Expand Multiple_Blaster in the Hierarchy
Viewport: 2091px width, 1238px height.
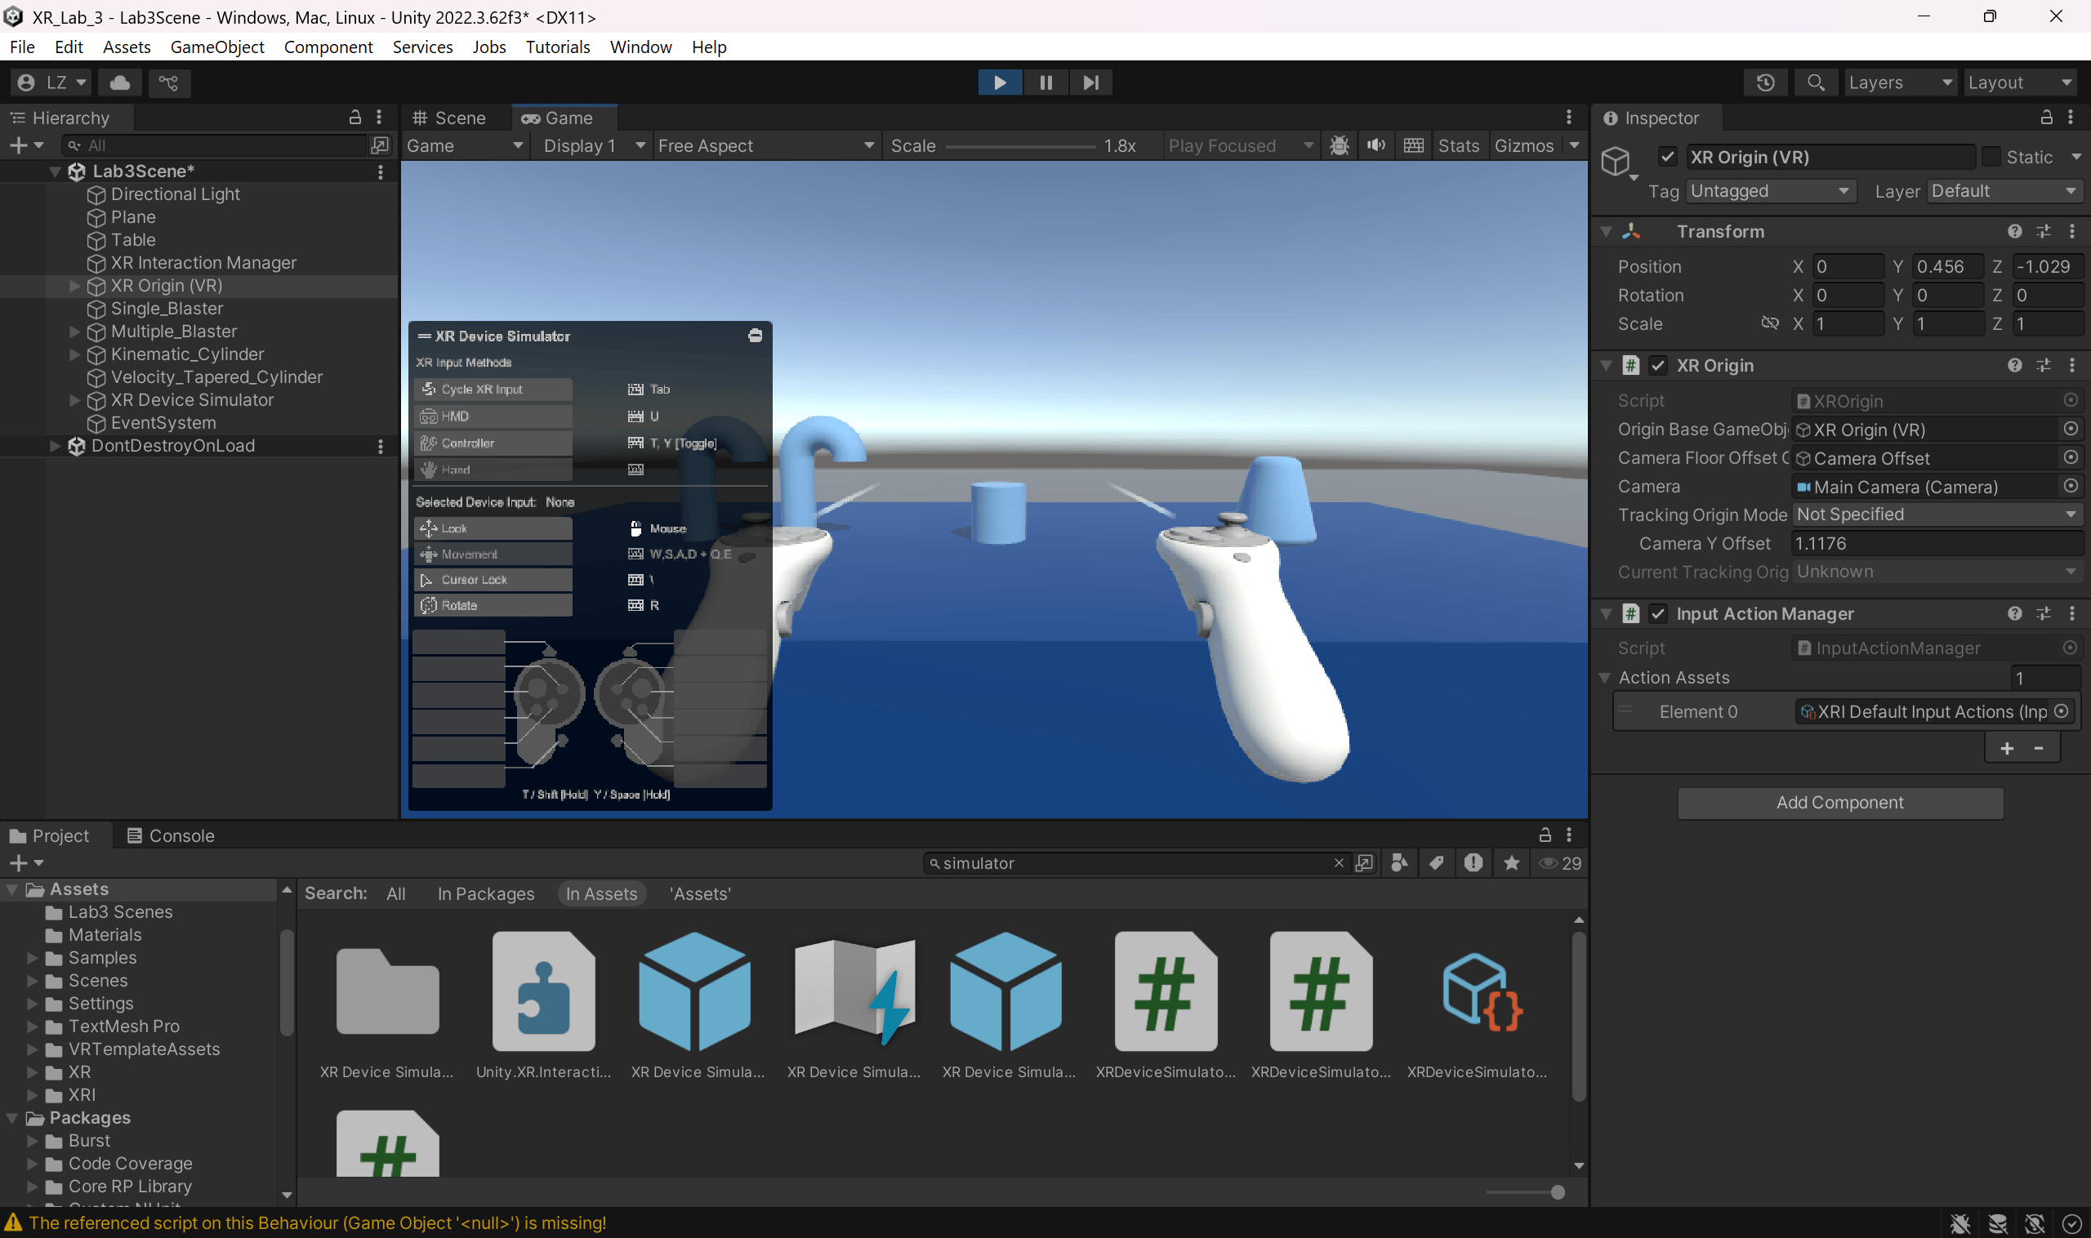pyautogui.click(x=74, y=332)
